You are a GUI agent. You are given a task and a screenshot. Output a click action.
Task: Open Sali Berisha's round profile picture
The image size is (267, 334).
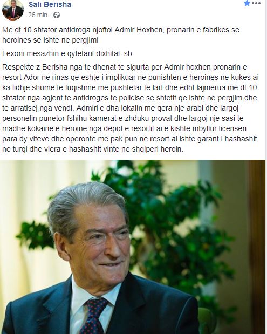(12, 10)
